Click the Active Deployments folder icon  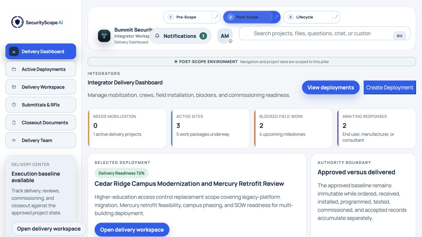coord(14,69)
